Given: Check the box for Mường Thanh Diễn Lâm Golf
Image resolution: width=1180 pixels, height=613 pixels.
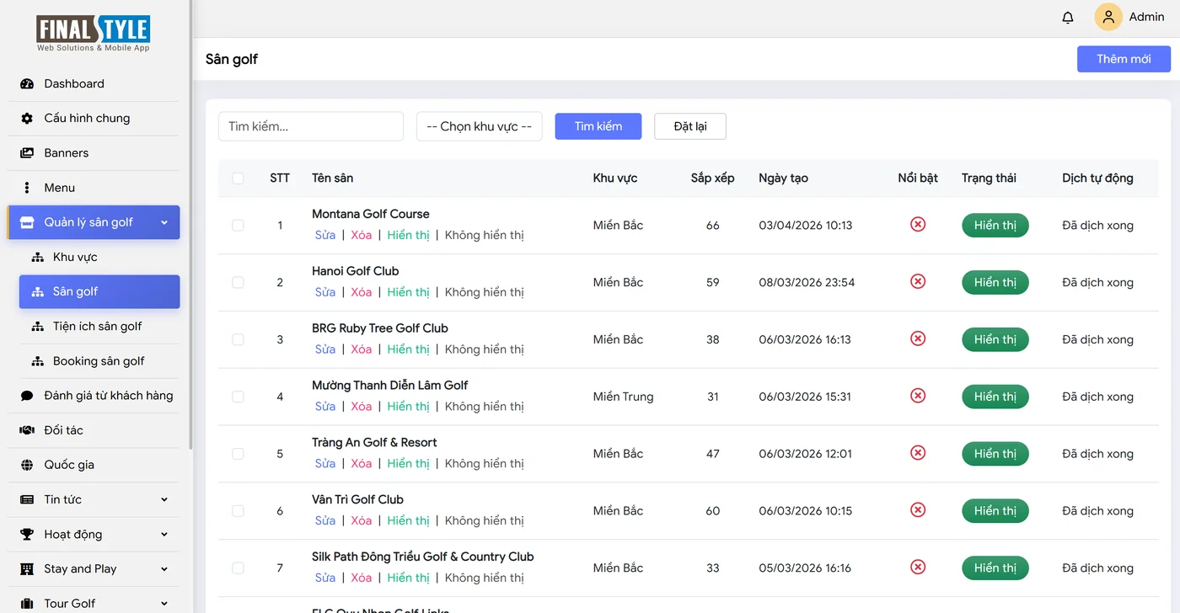Looking at the screenshot, I should click(x=238, y=397).
